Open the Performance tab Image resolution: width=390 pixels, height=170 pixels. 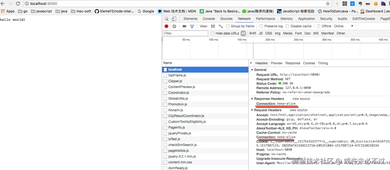tap(266, 19)
